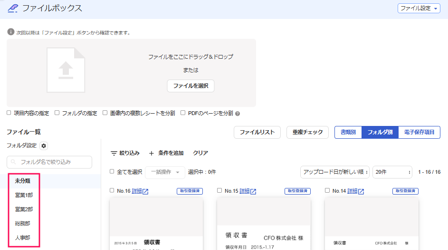Click the info icon beside the notice text

(x=11, y=32)
